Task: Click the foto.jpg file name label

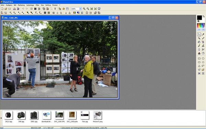Action: pos(85,122)
